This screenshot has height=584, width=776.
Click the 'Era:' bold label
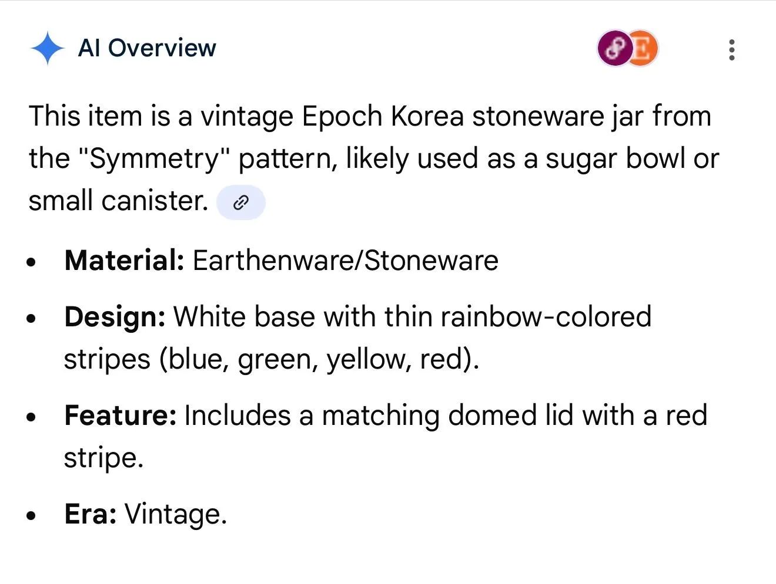pos(91,514)
